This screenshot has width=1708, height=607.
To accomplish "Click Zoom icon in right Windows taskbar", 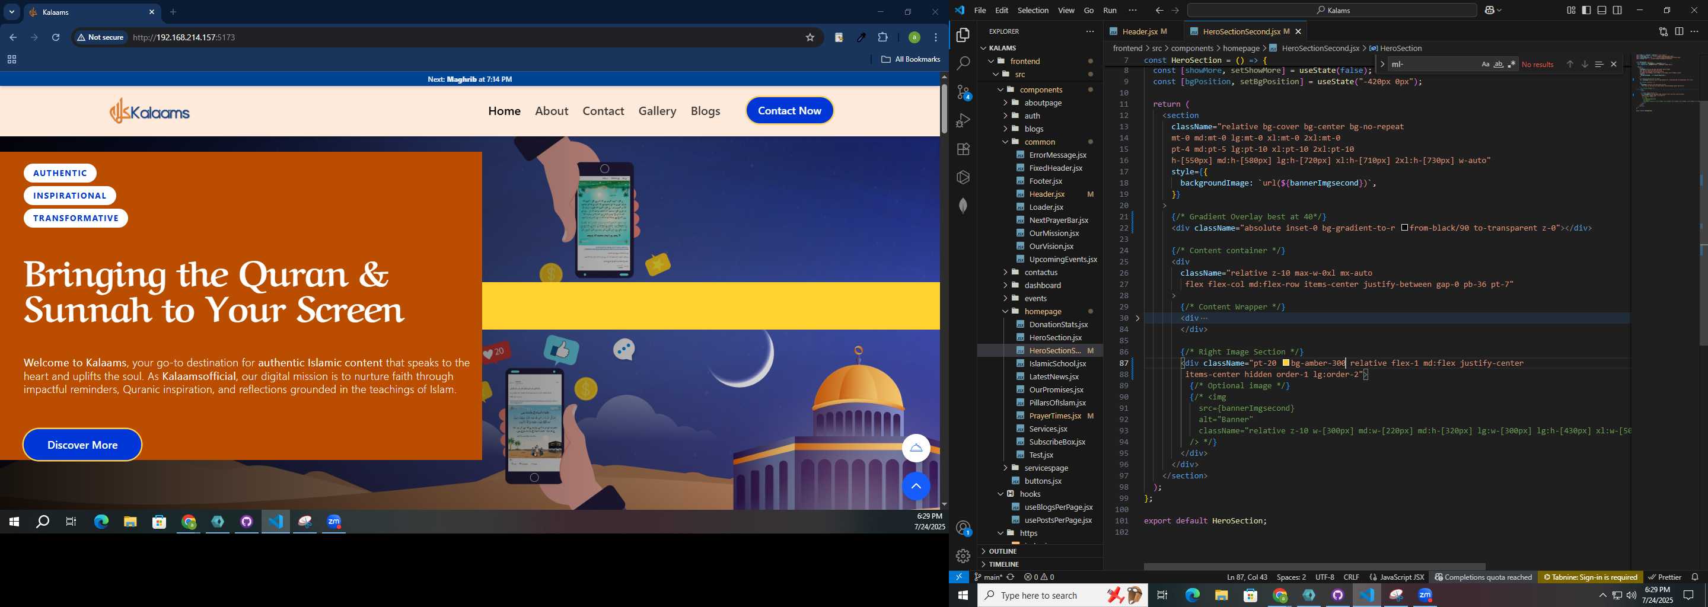I will pos(1425,596).
